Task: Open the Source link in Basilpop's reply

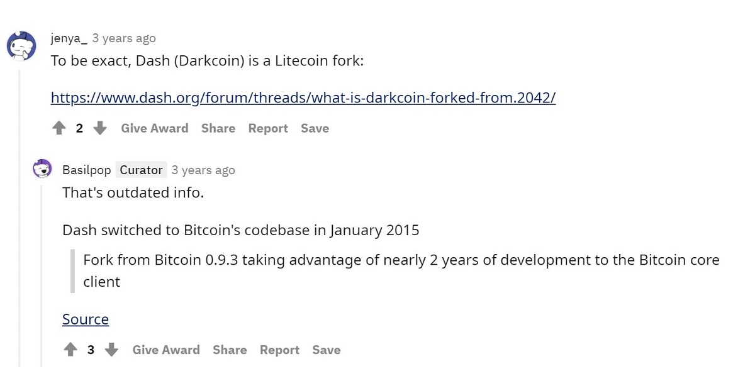Action: [x=86, y=319]
